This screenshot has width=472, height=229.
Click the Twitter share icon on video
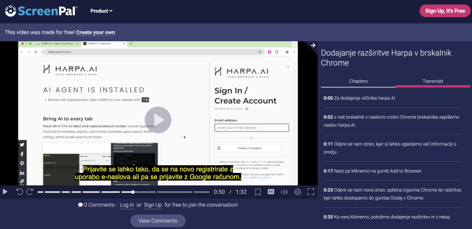click(22, 145)
